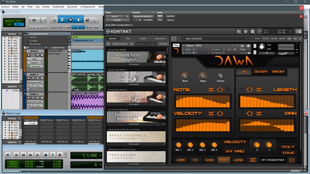Click the Kontakt minimize view icon
Screen dimensions: 310x174
[x=259, y=31]
